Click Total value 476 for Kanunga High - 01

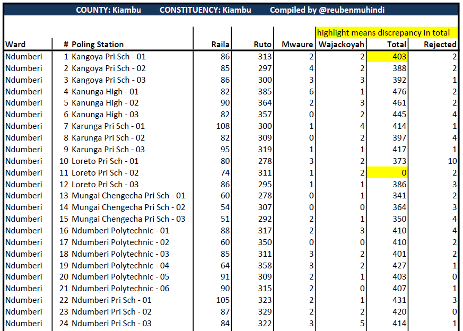pos(399,92)
